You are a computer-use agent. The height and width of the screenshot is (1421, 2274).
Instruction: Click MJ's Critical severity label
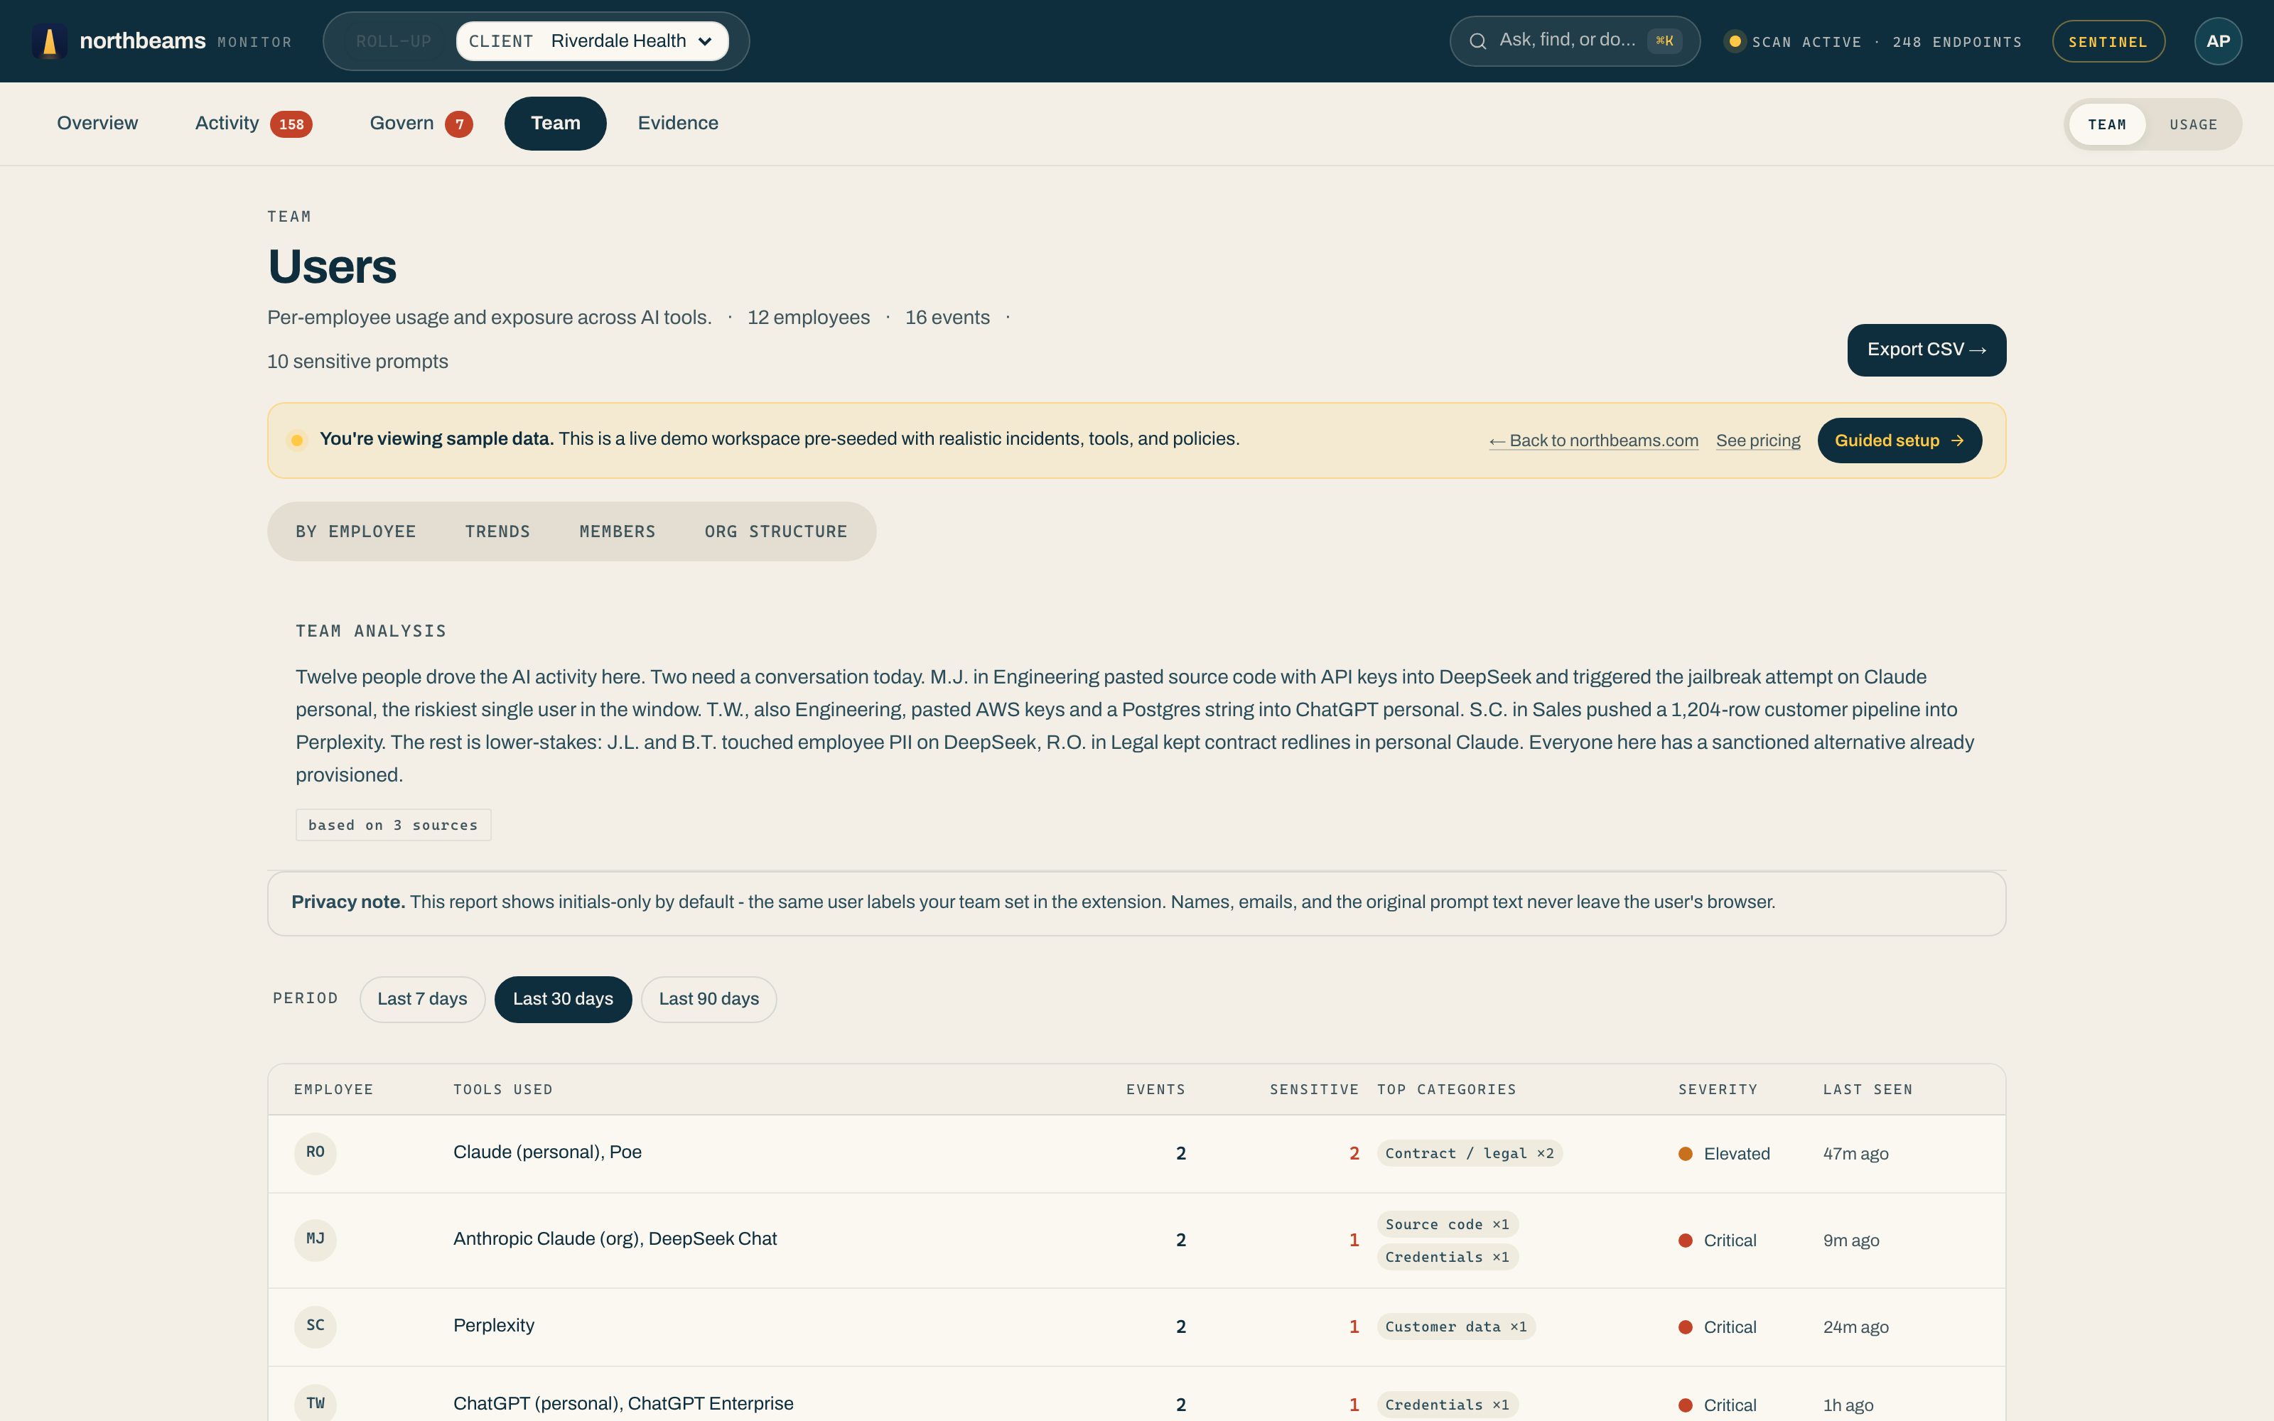point(1718,1241)
